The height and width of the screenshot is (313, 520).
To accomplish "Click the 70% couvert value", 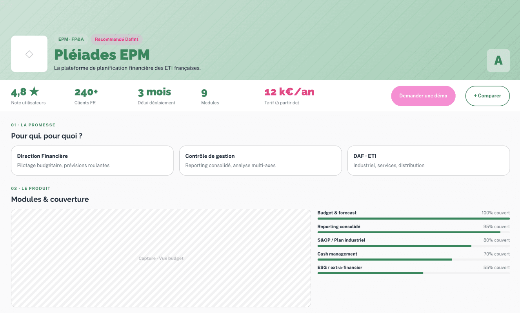I will pos(497,254).
